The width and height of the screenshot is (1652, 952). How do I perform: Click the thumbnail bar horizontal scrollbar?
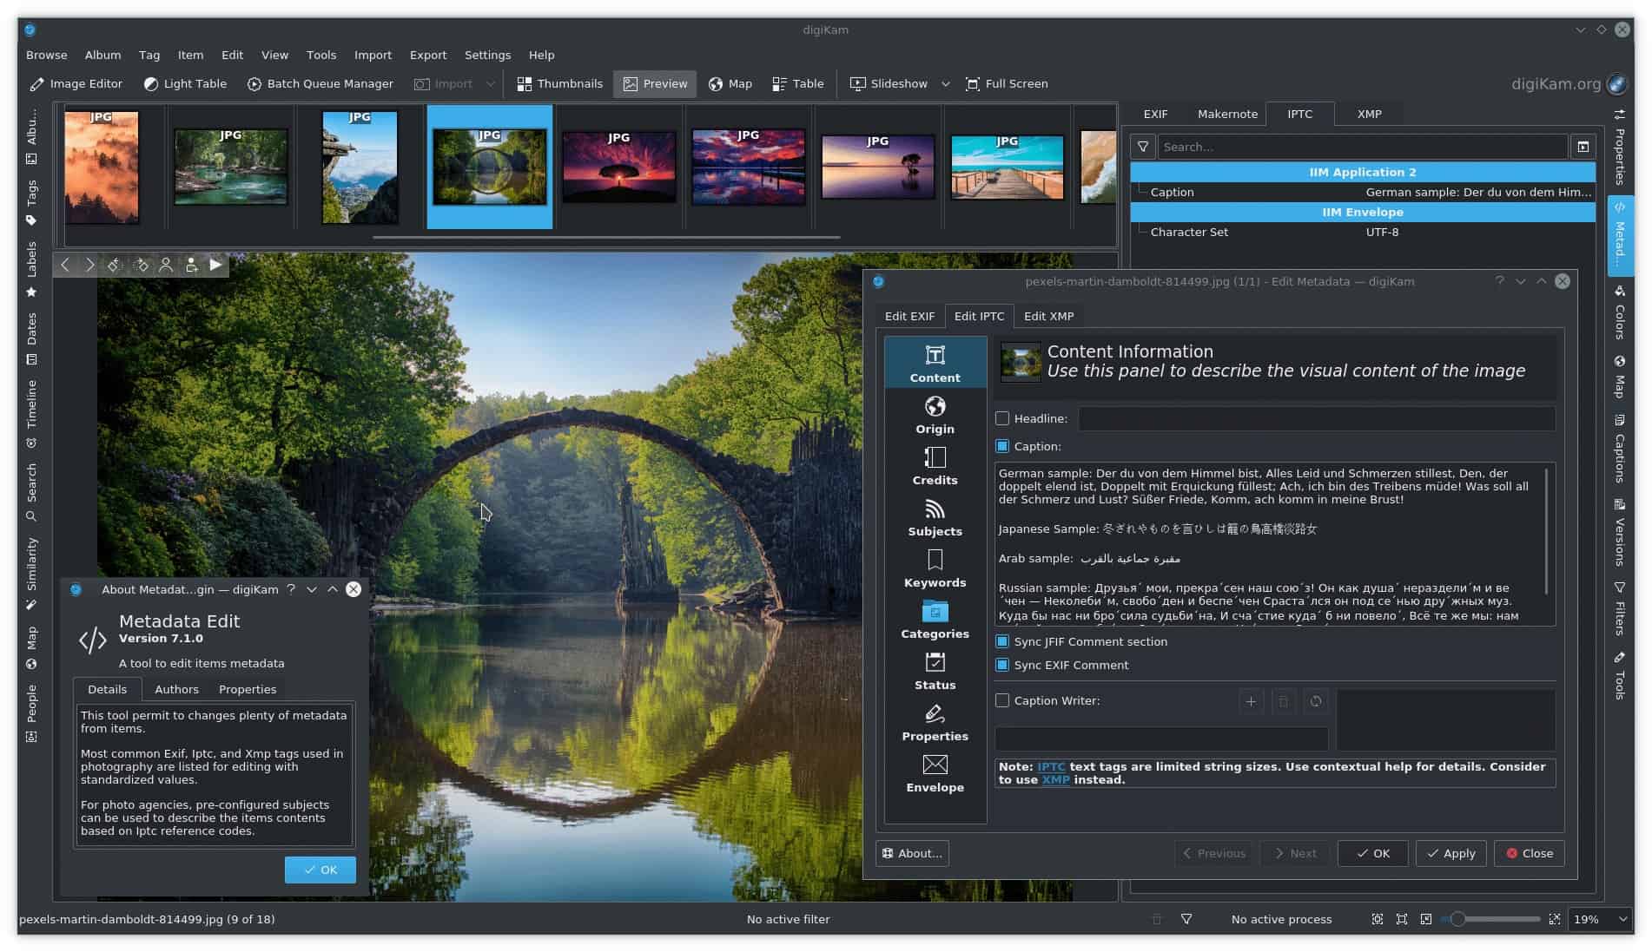click(606, 237)
